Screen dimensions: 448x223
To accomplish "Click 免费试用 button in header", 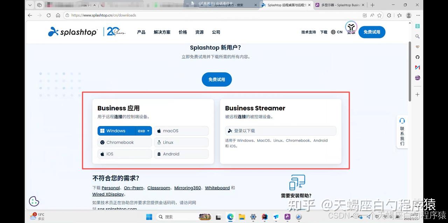I will click(372, 32).
